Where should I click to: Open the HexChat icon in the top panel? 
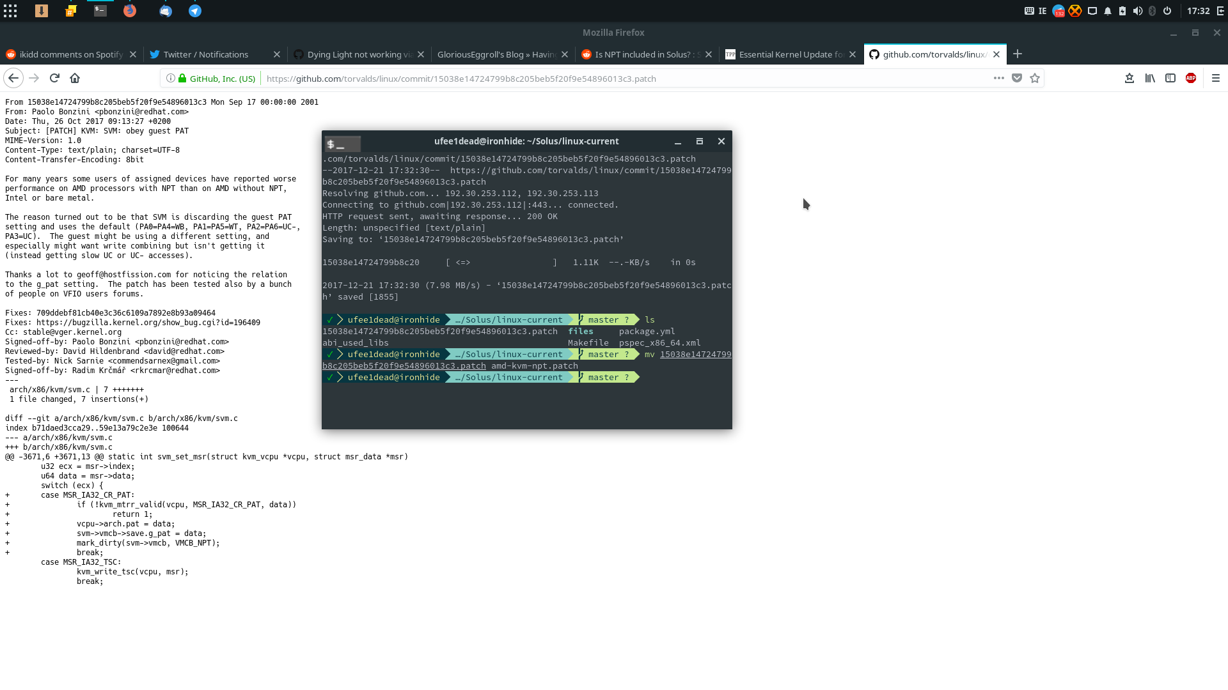pos(71,11)
